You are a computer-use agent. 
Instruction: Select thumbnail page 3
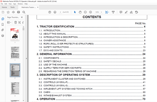click(15, 88)
